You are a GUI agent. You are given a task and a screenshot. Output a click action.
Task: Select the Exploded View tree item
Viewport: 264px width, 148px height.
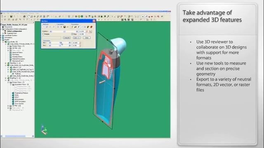click(12, 33)
